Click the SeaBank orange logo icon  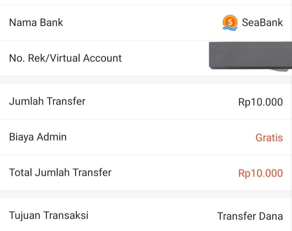click(230, 23)
